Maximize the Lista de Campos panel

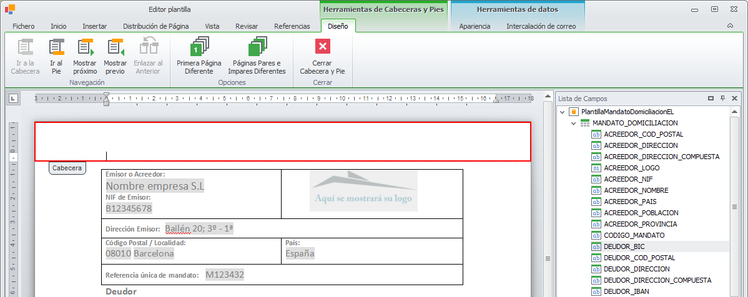point(711,98)
